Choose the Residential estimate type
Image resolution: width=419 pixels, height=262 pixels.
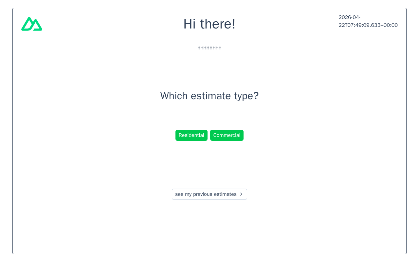coord(191,135)
